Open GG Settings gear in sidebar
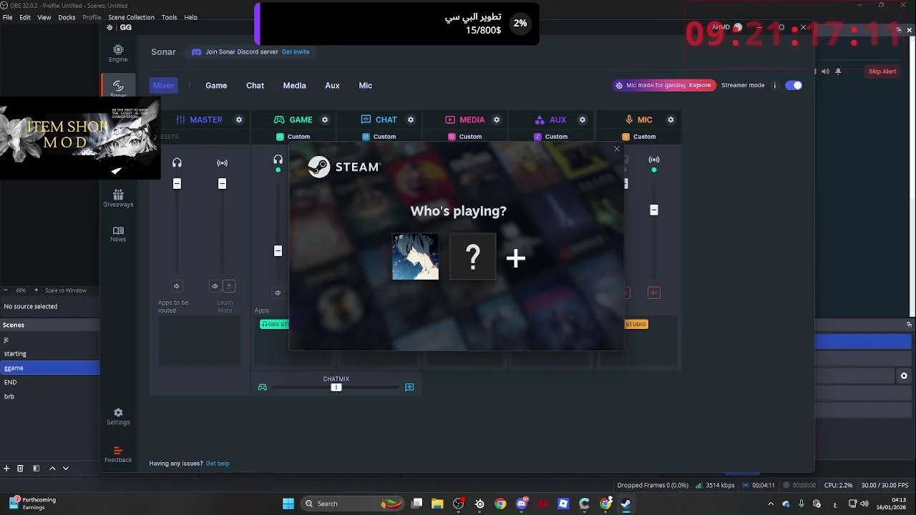Viewport: 916px width, 515px height. tap(118, 416)
